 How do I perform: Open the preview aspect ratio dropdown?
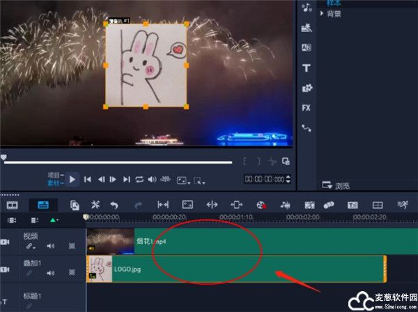[x=182, y=180]
